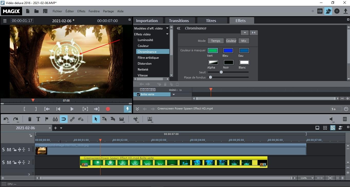Switch to the Transitions tab
This screenshot has height=187, width=350.
click(x=179, y=21)
